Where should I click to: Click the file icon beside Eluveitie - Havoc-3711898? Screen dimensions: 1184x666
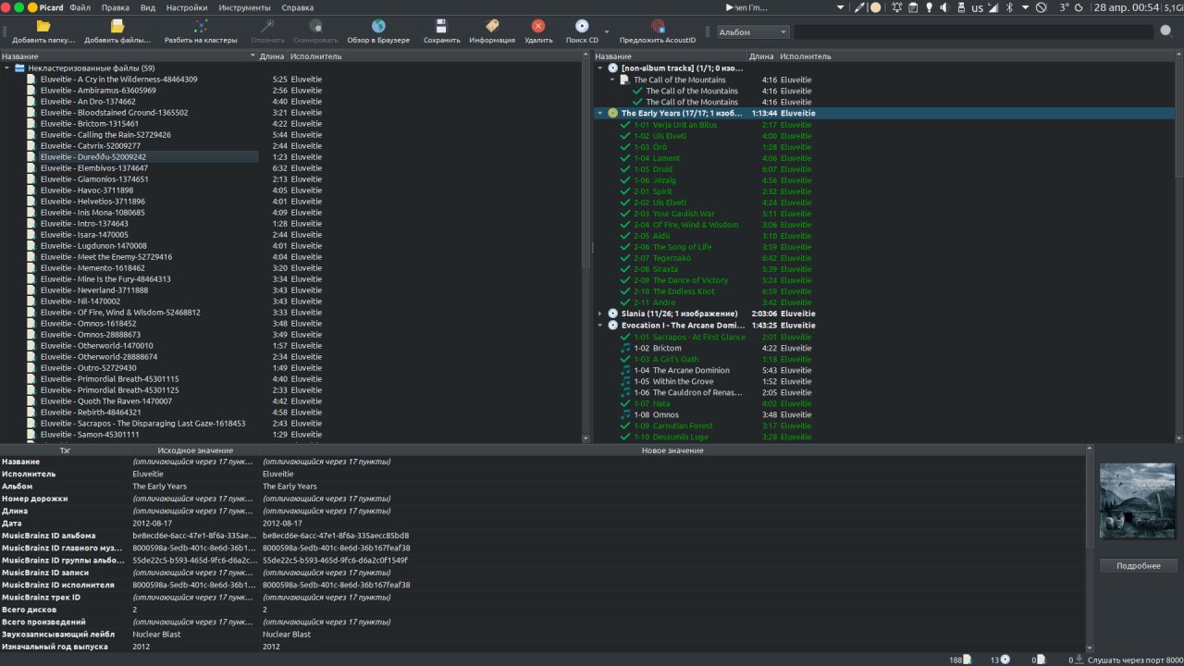tap(31, 191)
